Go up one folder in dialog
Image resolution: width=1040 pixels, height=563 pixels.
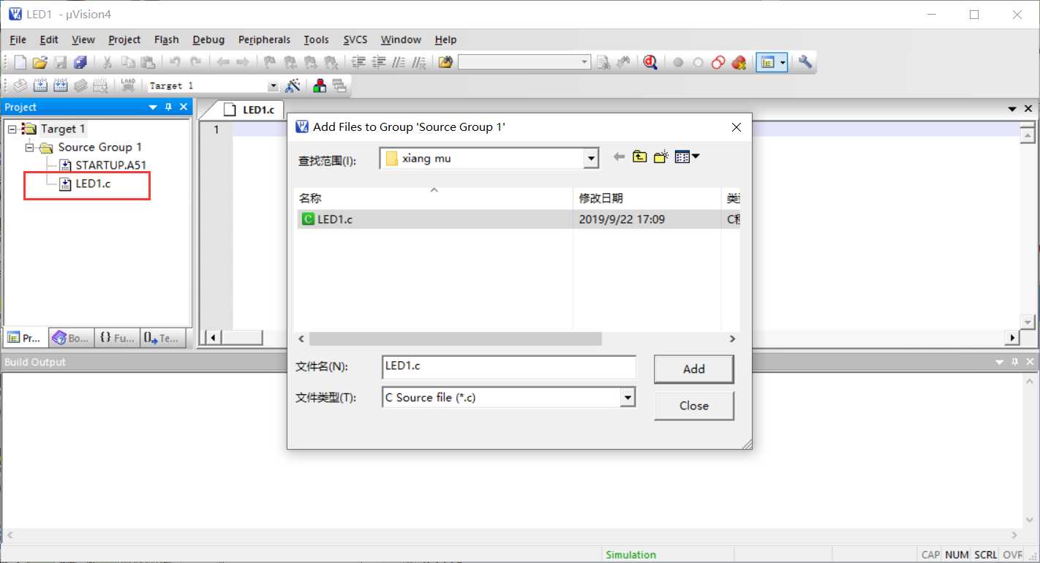(640, 156)
